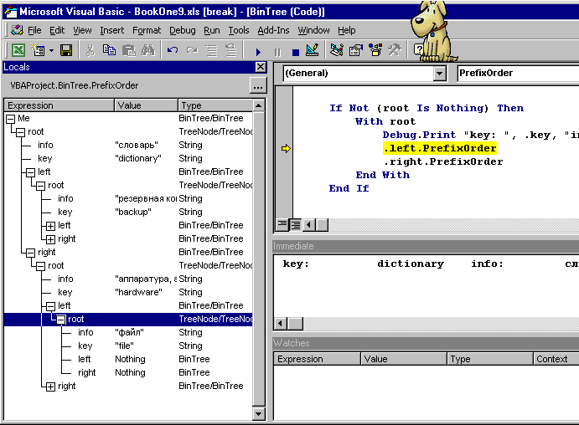The image size is (579, 425).
Task: Click the Break pause button
Action: [277, 53]
